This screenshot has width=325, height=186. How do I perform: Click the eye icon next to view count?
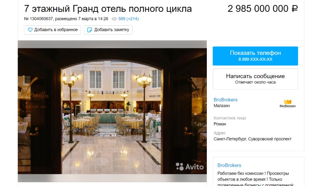(114, 19)
